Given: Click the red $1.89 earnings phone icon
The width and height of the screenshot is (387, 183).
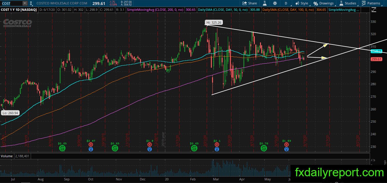Looking at the screenshot, I should 287,144.
